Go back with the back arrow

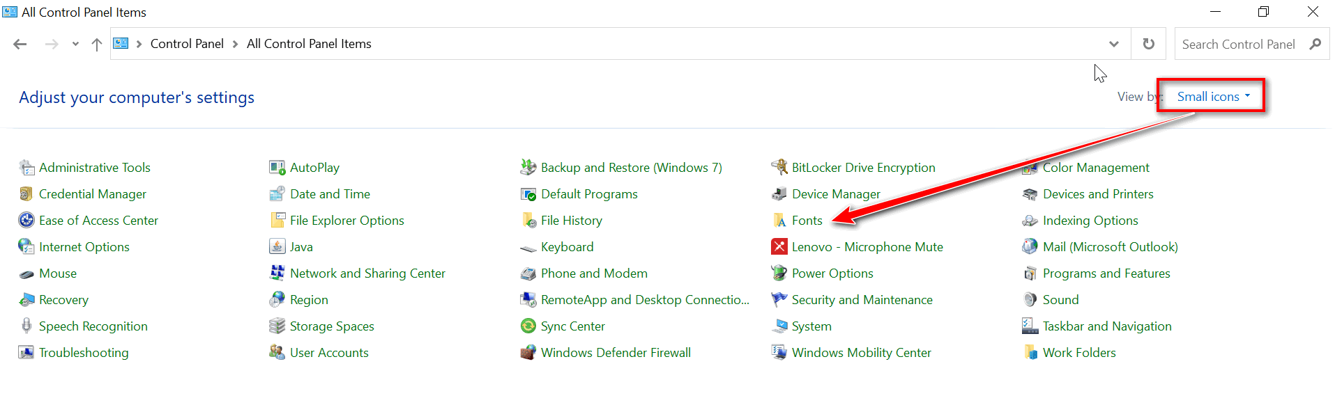(20, 45)
